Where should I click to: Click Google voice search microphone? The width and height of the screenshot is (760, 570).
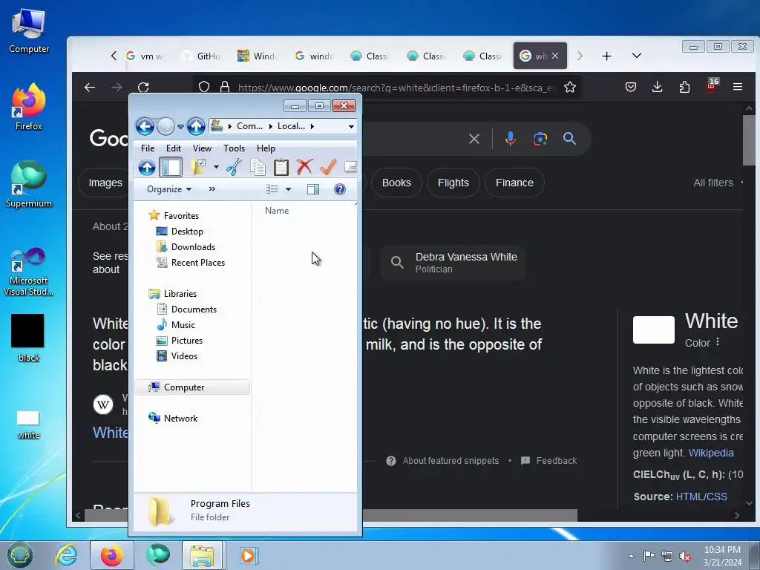coord(510,139)
